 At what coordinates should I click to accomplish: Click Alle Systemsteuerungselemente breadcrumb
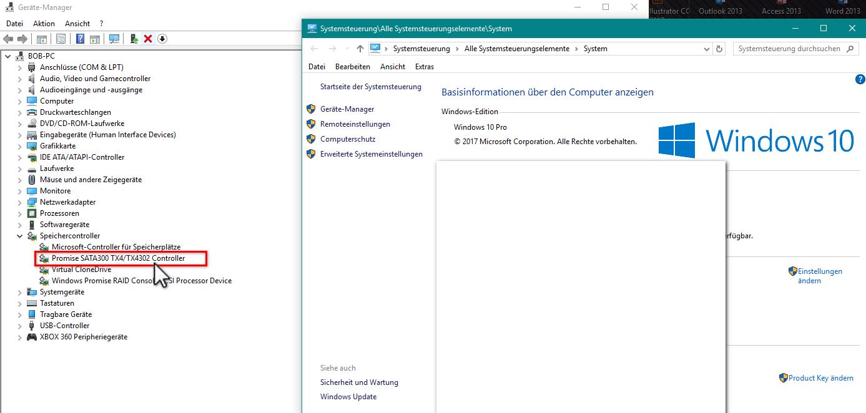pyautogui.click(x=517, y=49)
